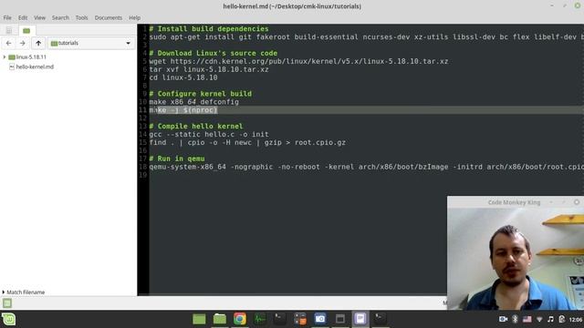Toggle the side panel button in status bar
The image size is (584, 328).
pos(7,303)
